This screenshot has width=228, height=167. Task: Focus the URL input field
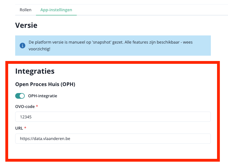tap(113, 139)
